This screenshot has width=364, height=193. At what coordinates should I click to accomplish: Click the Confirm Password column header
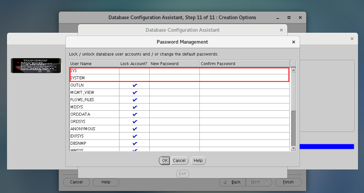pos(245,63)
